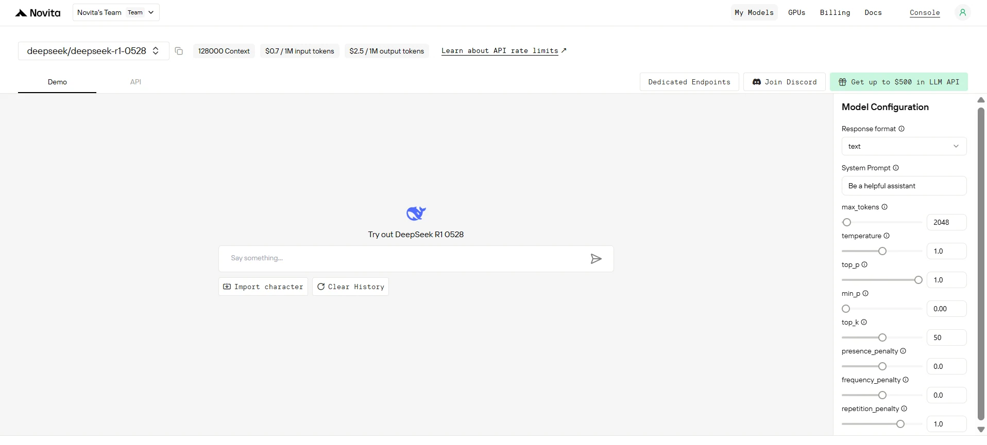Viewport: 987px width, 445px height.
Task: Open the Novita's Team switcher dropdown
Action: point(116,12)
